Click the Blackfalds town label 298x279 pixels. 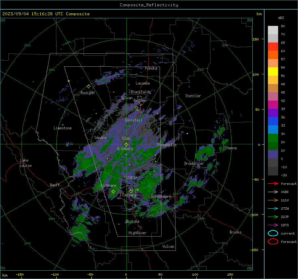click(141, 92)
